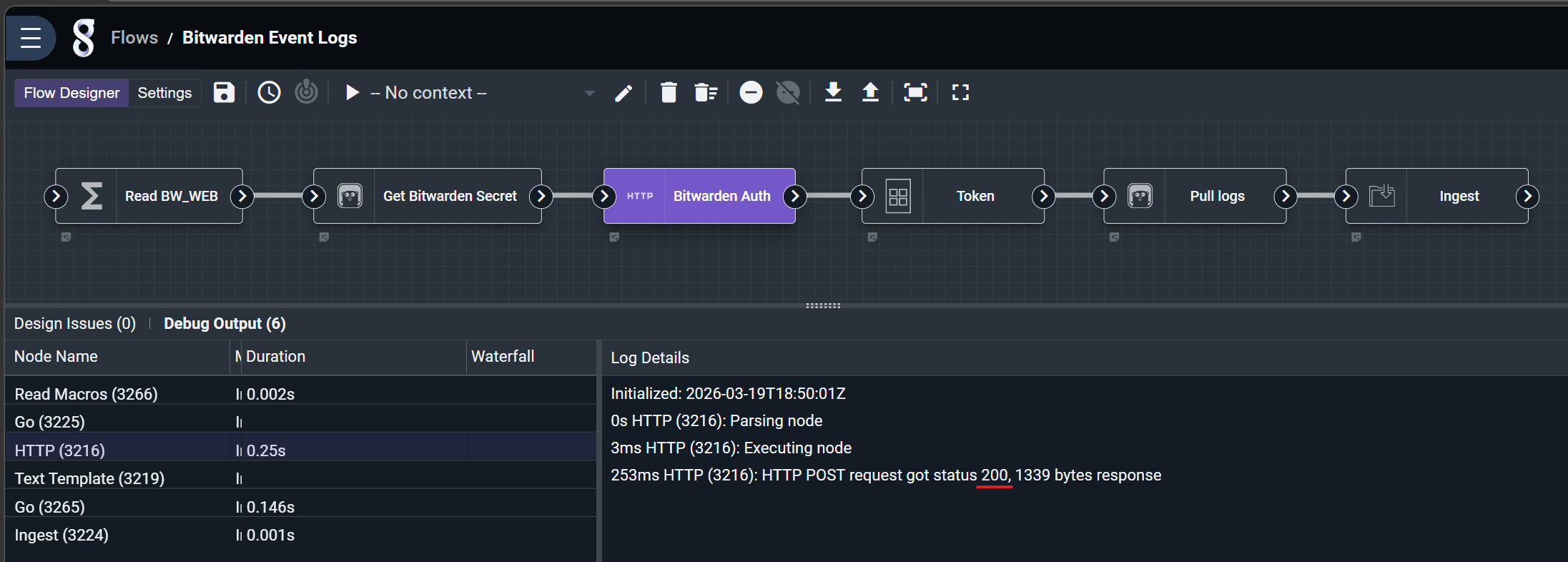This screenshot has width=1568, height=562.
Task: Open the Design Issues (0) tab
Action: point(75,324)
